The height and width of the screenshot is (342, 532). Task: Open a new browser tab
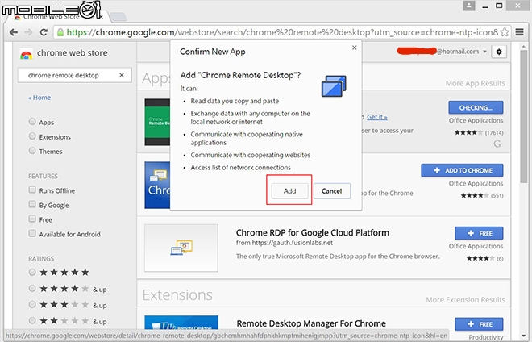(x=118, y=16)
